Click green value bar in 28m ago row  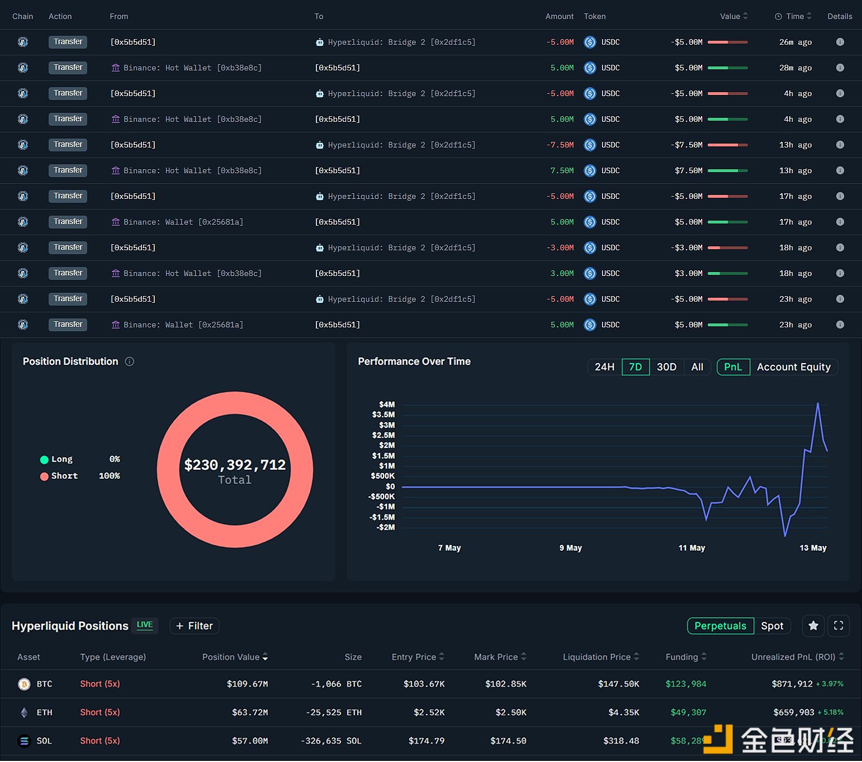tap(727, 68)
